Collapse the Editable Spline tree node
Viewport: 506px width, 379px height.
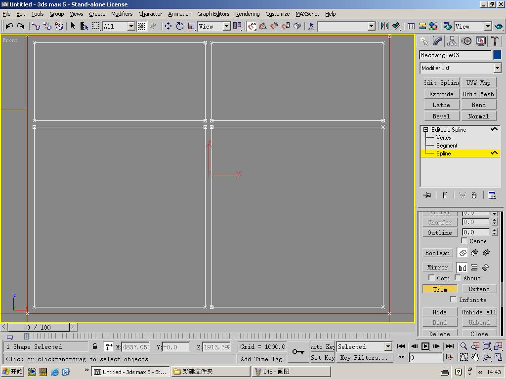425,130
